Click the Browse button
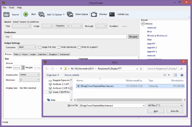This screenshot has height=127, width=192. click(x=133, y=37)
